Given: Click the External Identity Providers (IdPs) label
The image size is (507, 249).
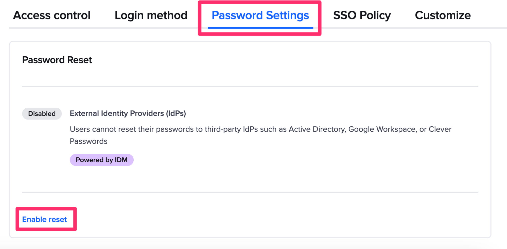Looking at the screenshot, I should (x=128, y=113).
